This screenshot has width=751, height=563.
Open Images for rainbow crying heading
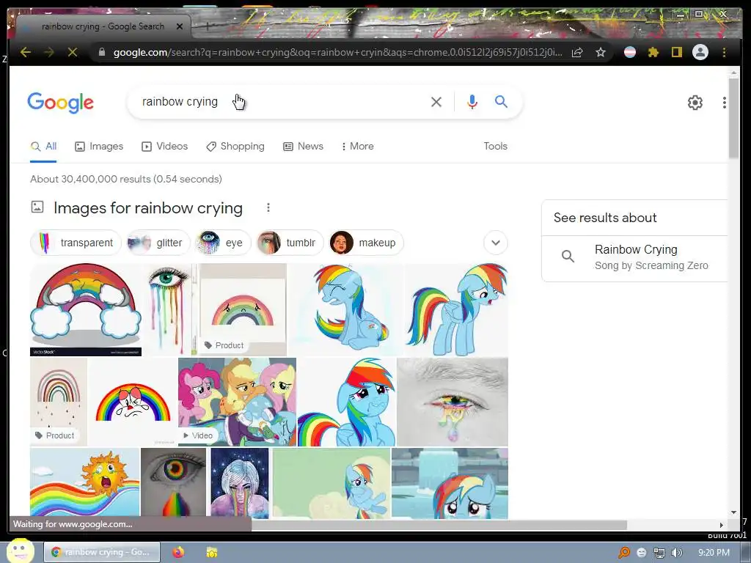pyautogui.click(x=148, y=208)
